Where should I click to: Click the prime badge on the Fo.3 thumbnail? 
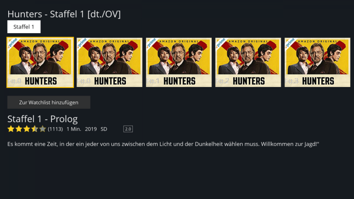[x=290, y=43]
